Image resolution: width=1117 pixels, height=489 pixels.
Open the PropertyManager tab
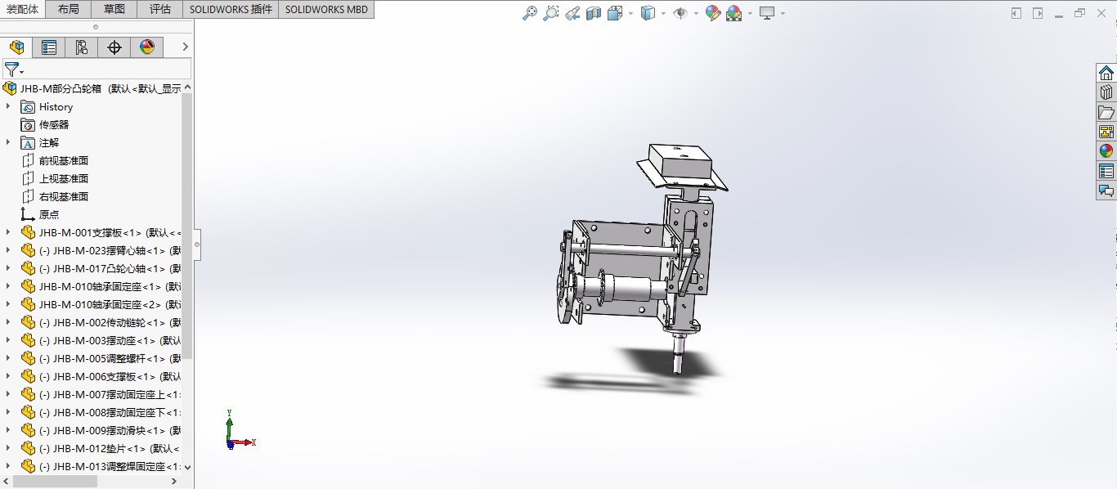(x=49, y=47)
